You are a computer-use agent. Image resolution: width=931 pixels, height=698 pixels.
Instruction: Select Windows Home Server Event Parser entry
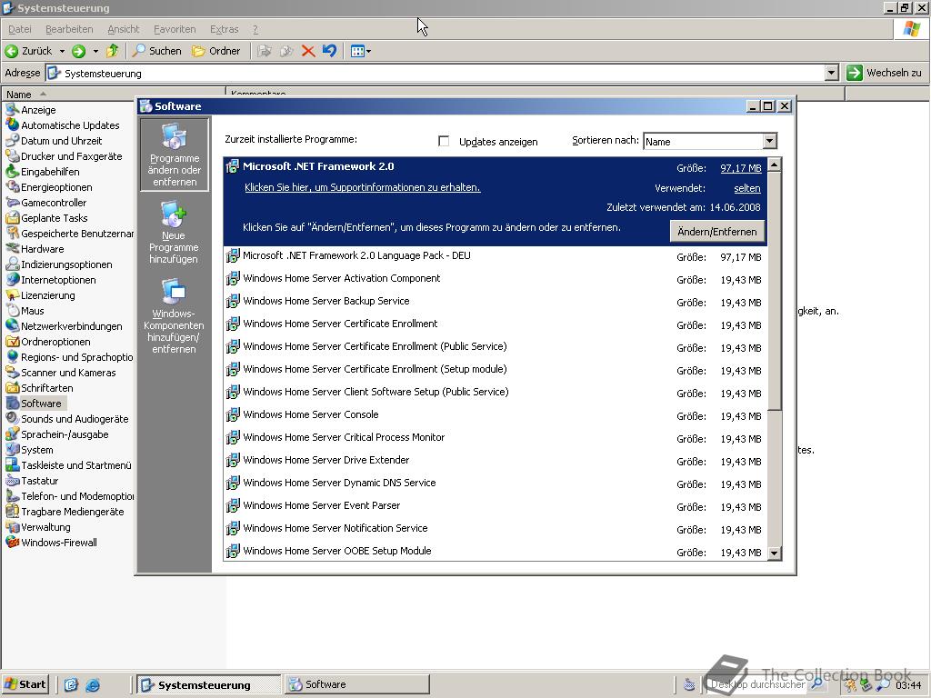496,505
